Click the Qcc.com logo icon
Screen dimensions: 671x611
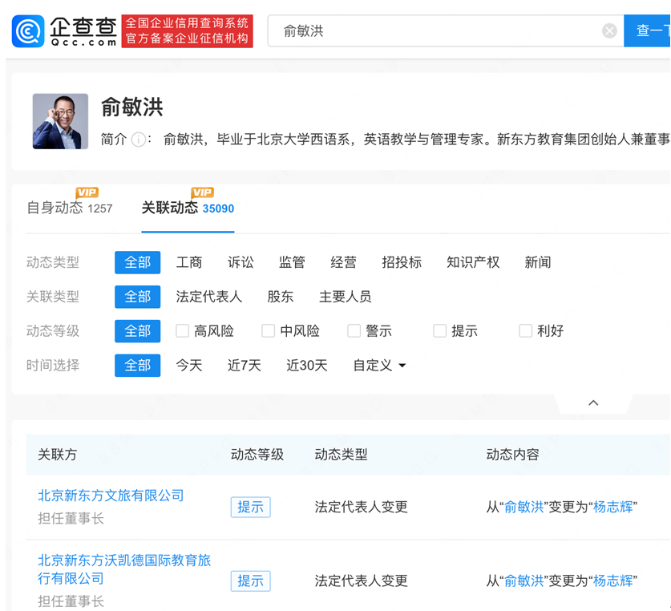[28, 31]
